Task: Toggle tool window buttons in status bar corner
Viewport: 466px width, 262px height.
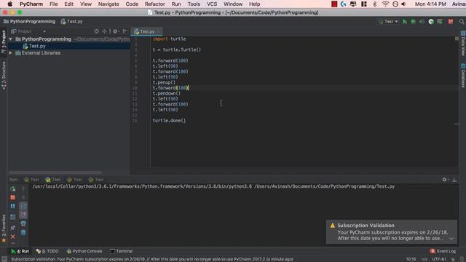Action: [x=4, y=259]
